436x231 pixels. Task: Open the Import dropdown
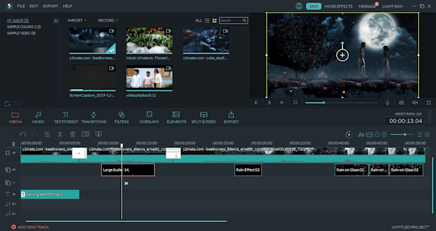(x=77, y=20)
